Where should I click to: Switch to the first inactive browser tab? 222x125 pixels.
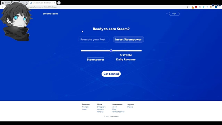pos(14,3)
